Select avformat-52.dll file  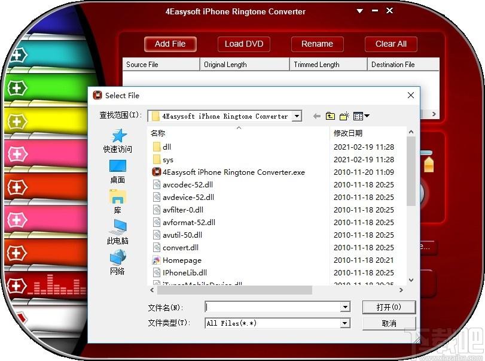tap(184, 222)
